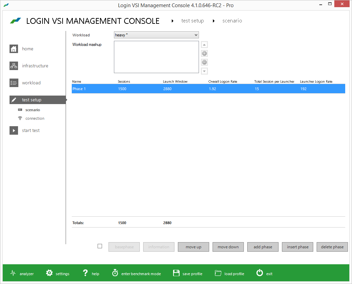This screenshot has width=352, height=284.
Task: Toggle the checkbox beside basephase button
Action: click(x=100, y=246)
